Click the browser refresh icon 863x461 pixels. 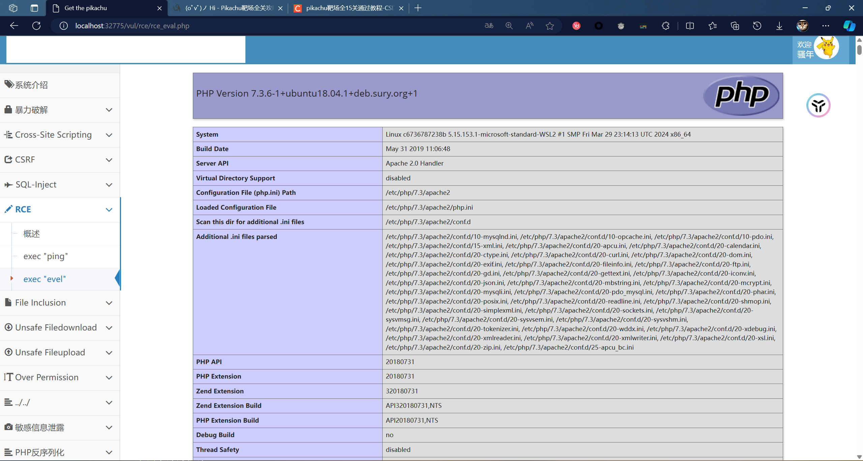[x=36, y=26]
